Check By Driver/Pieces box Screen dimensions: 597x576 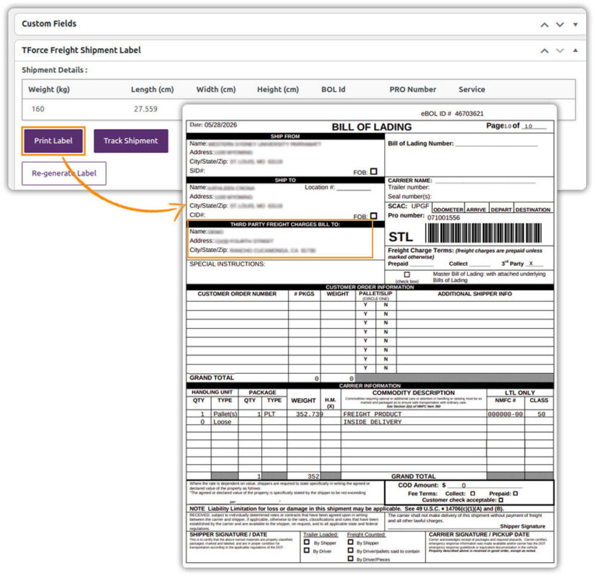click(350, 559)
